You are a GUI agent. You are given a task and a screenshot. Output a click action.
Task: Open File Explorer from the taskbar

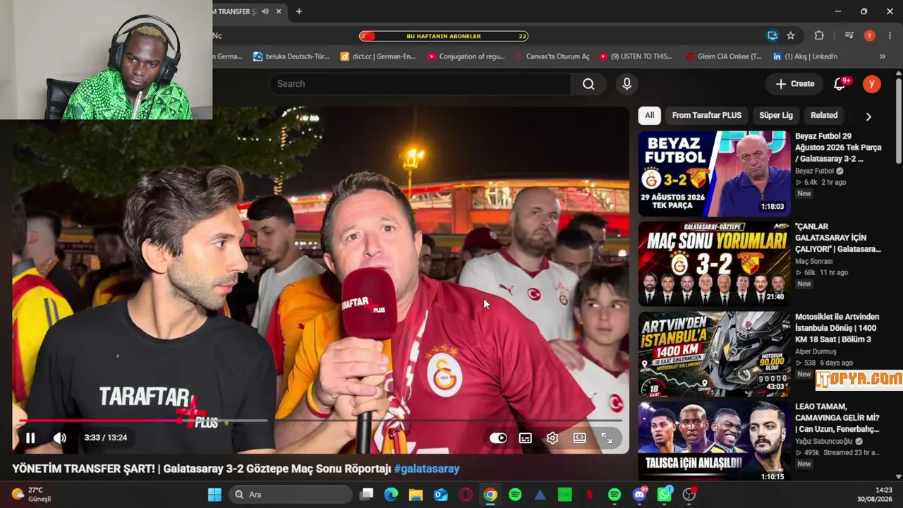(416, 495)
